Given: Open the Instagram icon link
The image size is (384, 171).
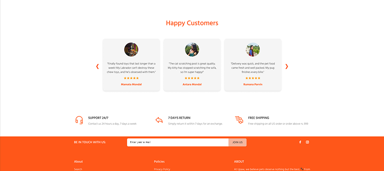Looking at the screenshot, I should 307,142.
